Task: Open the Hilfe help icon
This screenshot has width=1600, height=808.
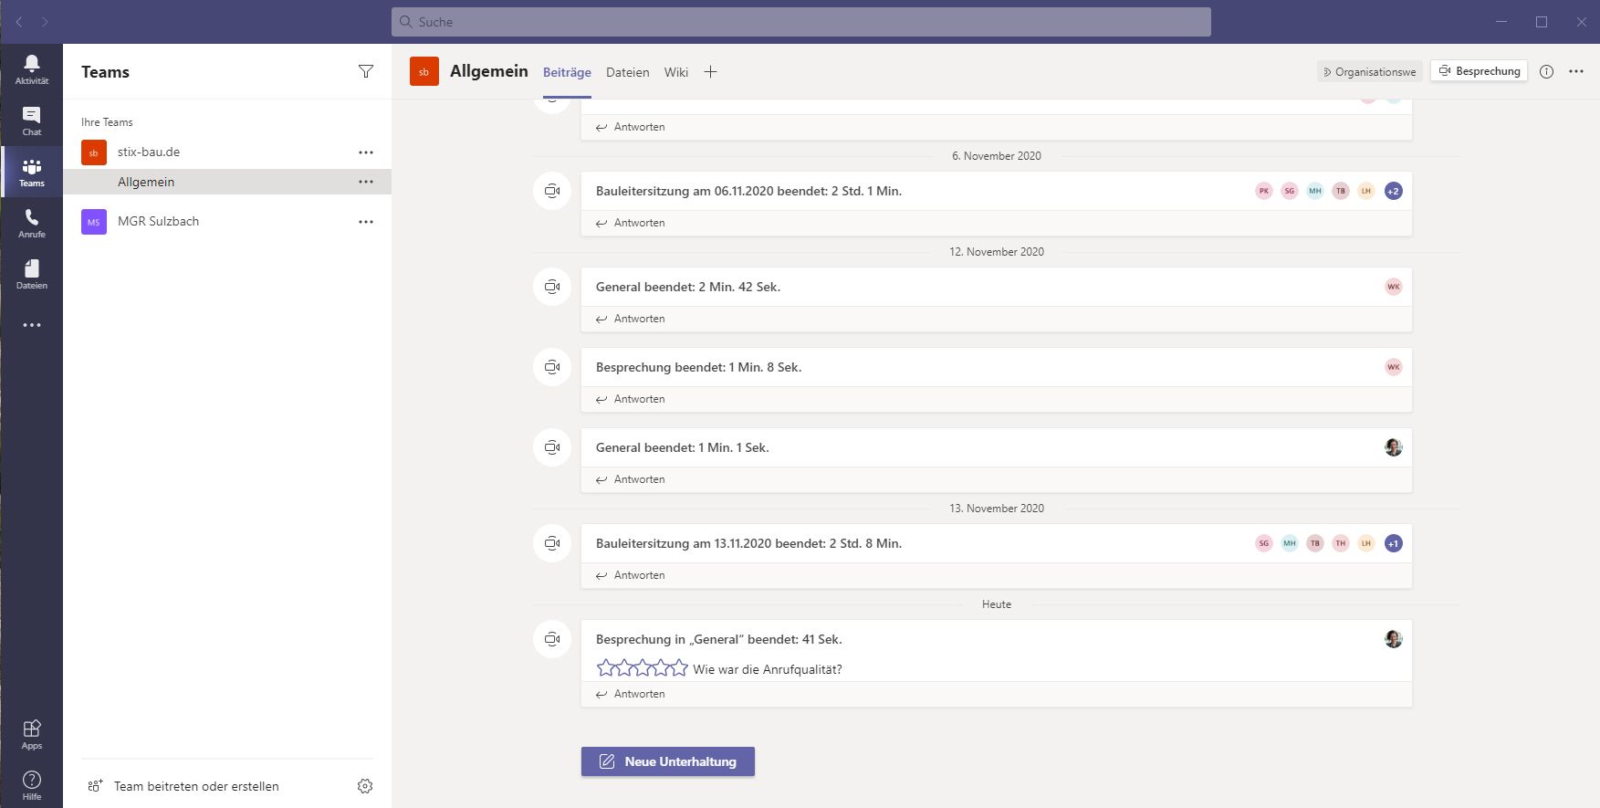Action: (x=31, y=783)
